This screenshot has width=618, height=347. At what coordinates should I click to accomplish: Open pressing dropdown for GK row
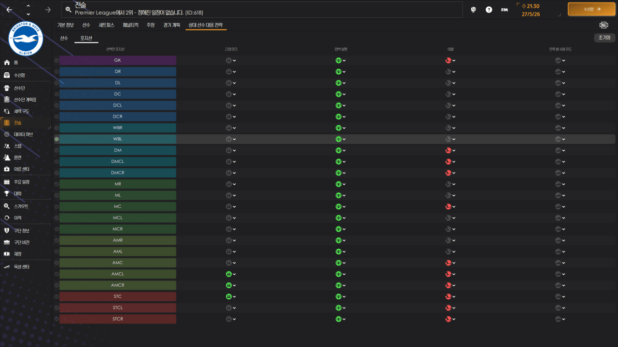341,60
